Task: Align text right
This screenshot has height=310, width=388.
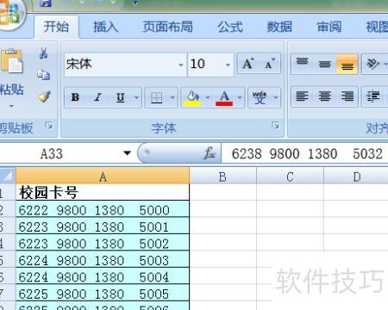Action: (x=347, y=96)
